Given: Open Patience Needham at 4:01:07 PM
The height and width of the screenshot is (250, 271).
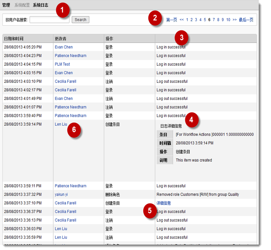Looking at the screenshot, I should pyautogui.click(x=71, y=107).
